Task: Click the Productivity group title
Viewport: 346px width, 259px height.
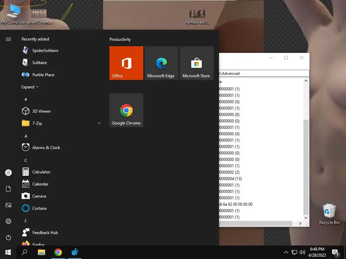Action: 120,39
